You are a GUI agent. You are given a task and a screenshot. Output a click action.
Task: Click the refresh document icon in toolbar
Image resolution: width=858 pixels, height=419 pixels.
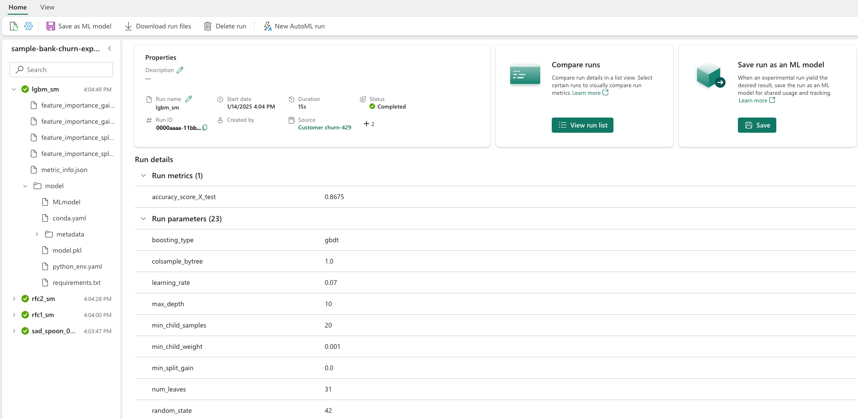click(x=14, y=26)
